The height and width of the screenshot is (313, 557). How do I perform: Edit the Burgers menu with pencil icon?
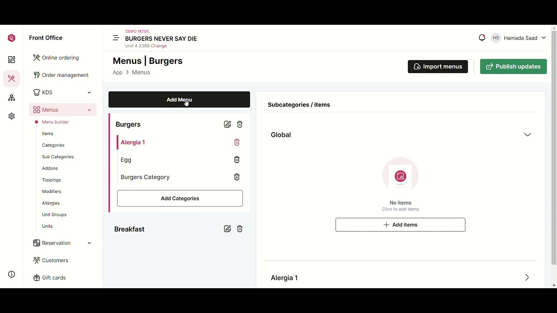tap(227, 124)
